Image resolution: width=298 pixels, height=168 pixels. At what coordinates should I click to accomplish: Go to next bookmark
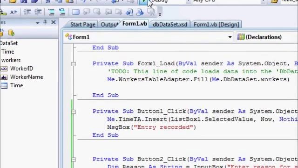[97, 12]
